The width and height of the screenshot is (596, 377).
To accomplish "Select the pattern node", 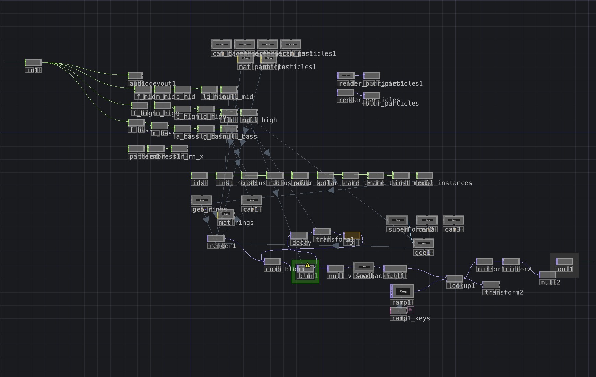I will click(136, 149).
